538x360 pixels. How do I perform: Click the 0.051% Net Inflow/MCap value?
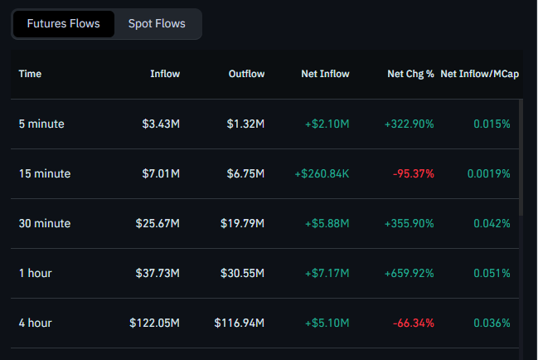pos(492,273)
